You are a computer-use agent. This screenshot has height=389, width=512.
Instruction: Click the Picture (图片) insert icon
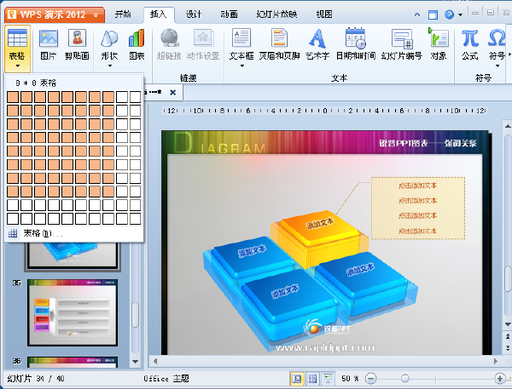pos(49,43)
